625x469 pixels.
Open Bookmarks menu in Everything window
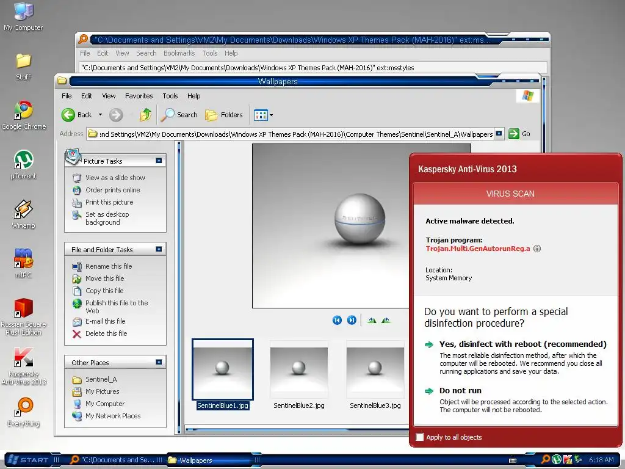click(x=179, y=53)
